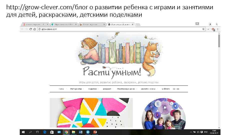
Task: Expand the Поделки menu dropdown
Action: [x=93, y=89]
